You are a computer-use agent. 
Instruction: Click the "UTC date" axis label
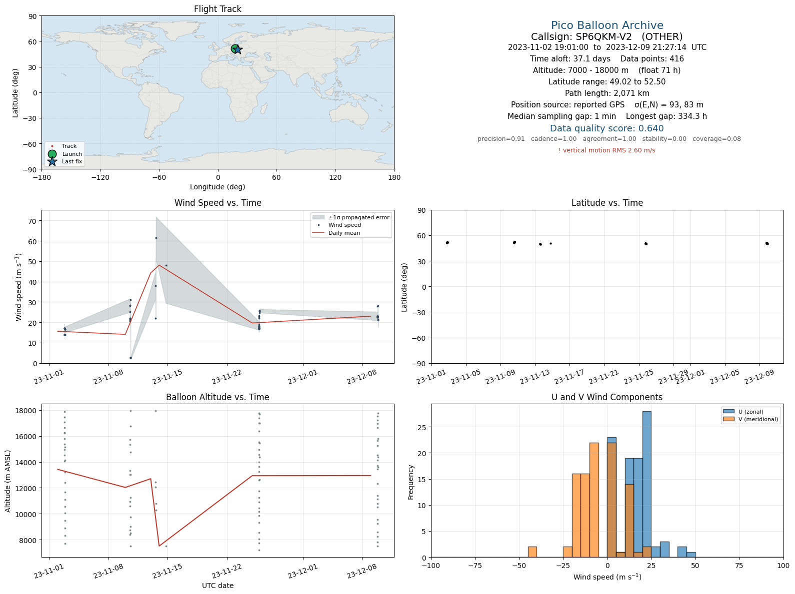pos(217,586)
